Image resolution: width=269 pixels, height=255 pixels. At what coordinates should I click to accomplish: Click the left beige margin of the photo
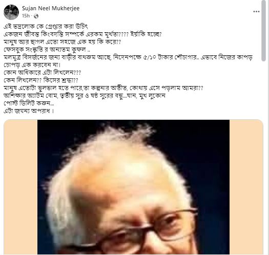pyautogui.click(x=20, y=187)
